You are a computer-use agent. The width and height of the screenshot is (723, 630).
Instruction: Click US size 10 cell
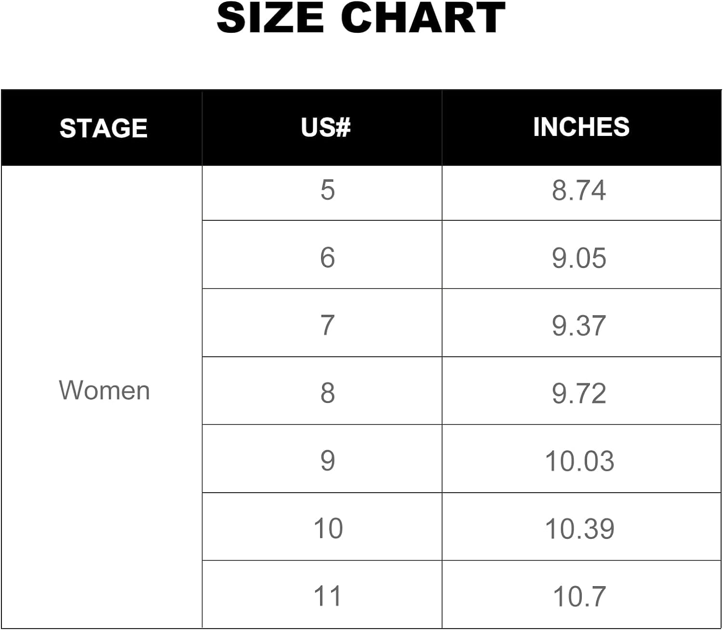(322, 526)
